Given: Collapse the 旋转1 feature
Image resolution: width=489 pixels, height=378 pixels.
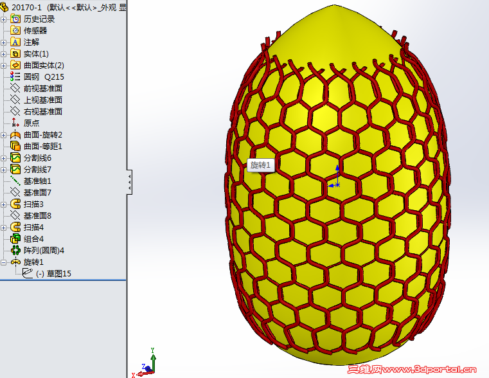Looking at the screenshot, I should [x=3, y=262].
